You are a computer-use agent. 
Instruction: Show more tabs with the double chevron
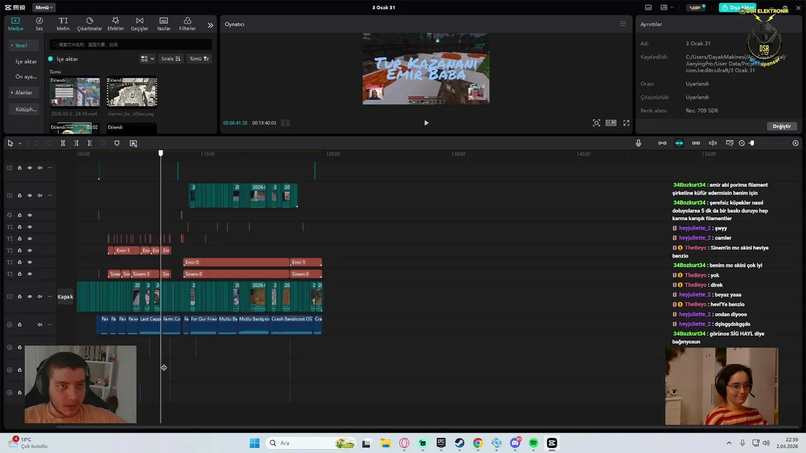click(x=210, y=25)
